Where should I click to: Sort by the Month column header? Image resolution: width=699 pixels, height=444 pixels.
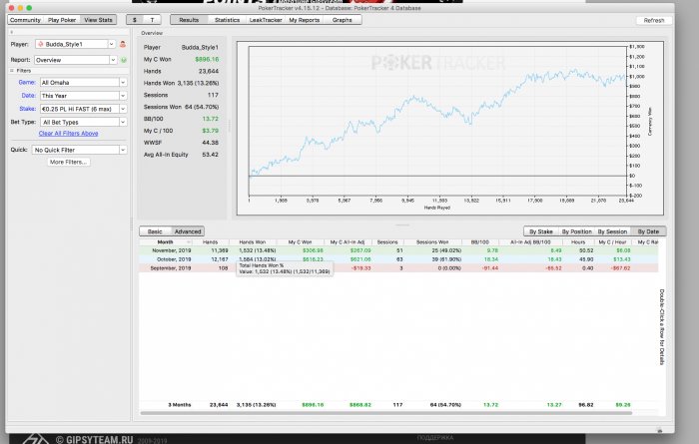[166, 242]
